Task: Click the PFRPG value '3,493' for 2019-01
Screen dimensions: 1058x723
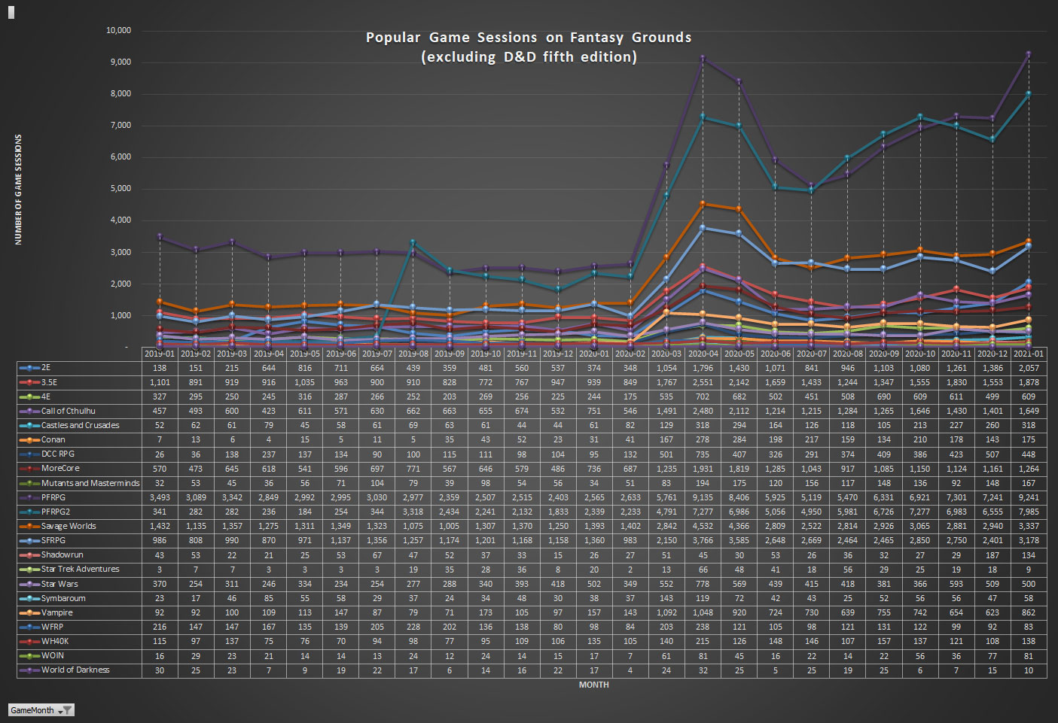Action: [160, 497]
